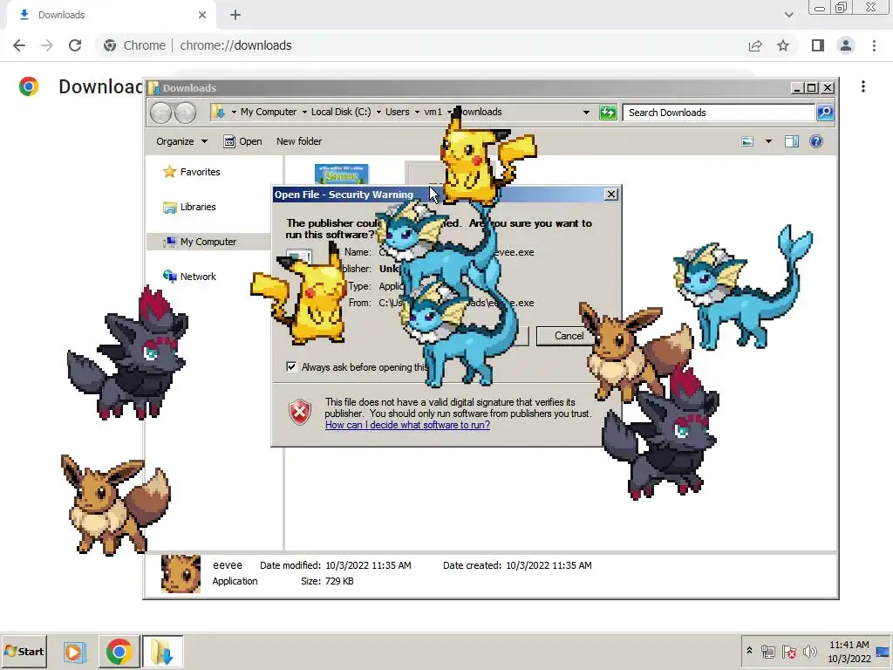Select My Computer in address breadcrumb
The width and height of the screenshot is (893, 670).
269,112
